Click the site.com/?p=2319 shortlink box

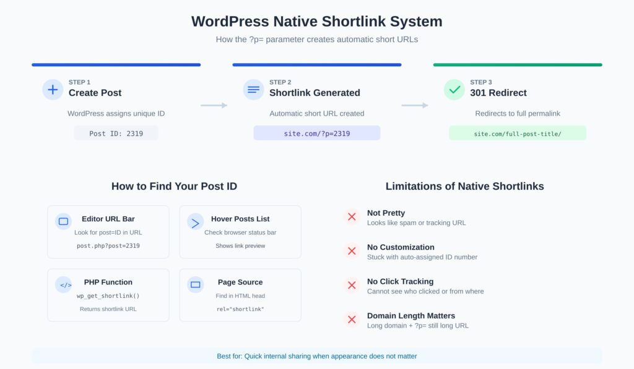click(316, 134)
